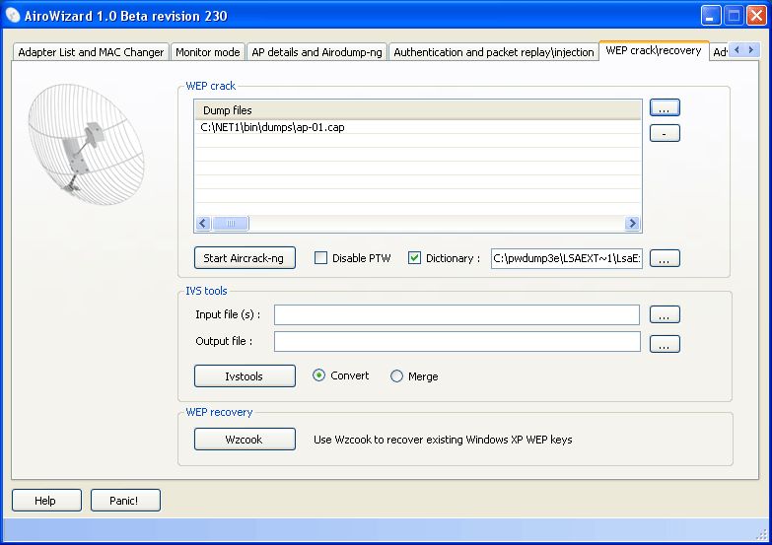Click the Input file (s) field
The height and width of the screenshot is (545, 772).
(456, 315)
